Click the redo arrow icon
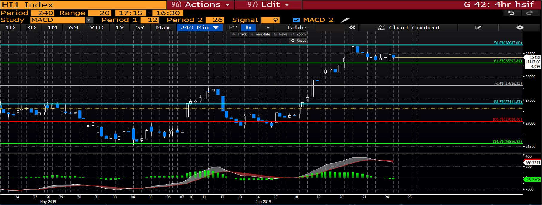This screenshot has width=542, height=205. [529, 13]
